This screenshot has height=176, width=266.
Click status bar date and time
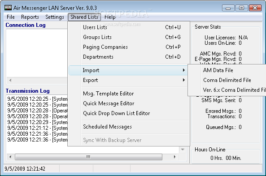point(25,169)
